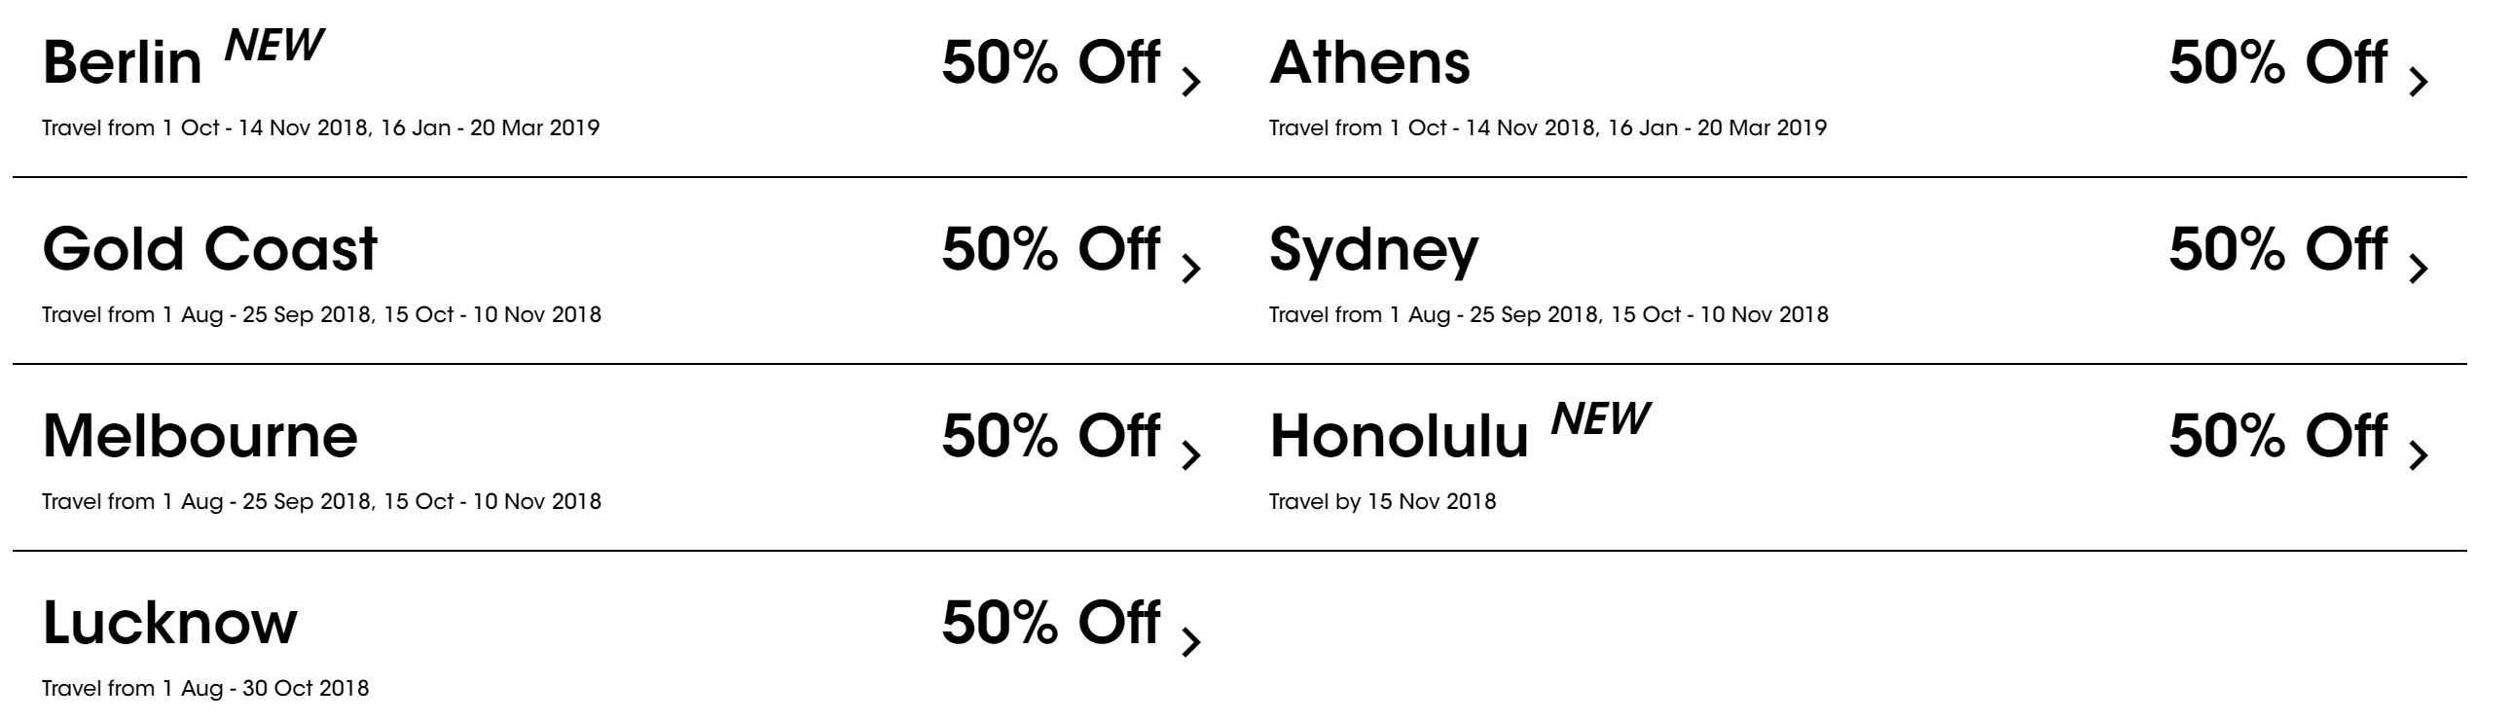2512x722 pixels.
Task: Click the chevron arrow in Athens row
Action: pos(2418,82)
